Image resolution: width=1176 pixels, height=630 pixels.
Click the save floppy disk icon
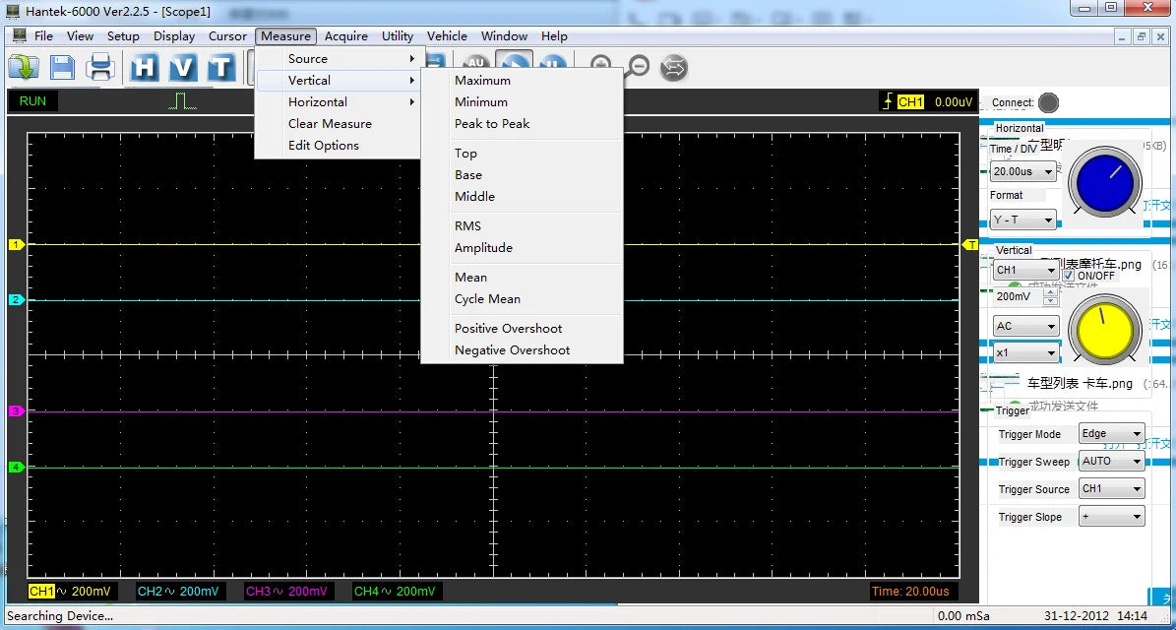coord(62,67)
